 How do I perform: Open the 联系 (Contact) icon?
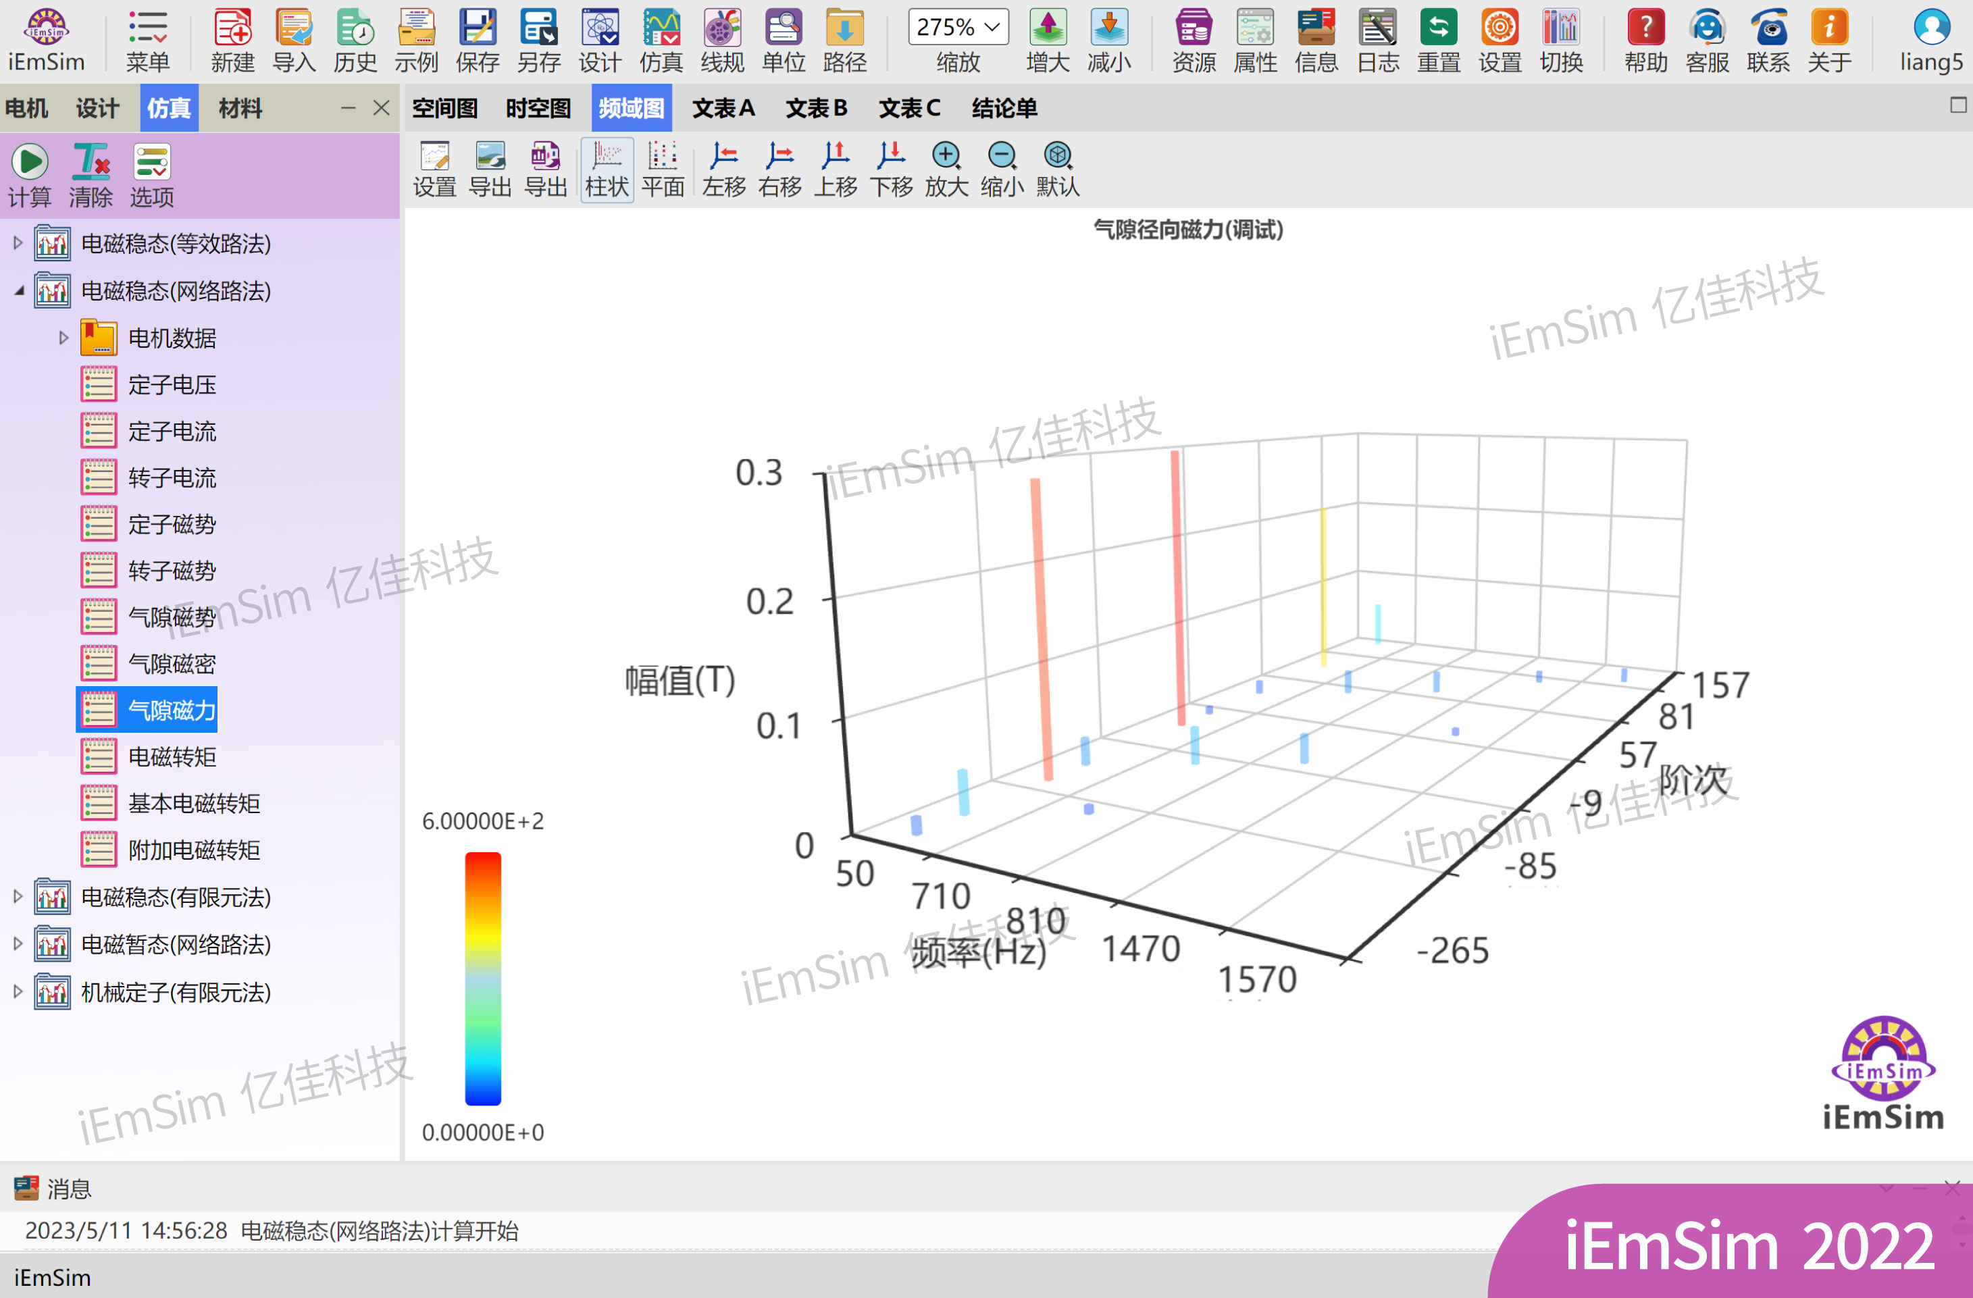[1768, 40]
